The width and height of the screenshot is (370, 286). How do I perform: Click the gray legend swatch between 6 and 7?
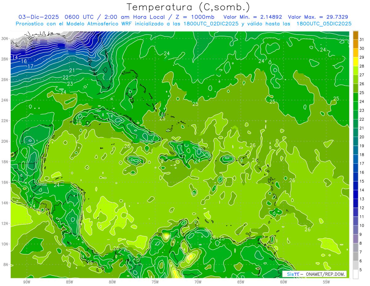[356, 257]
